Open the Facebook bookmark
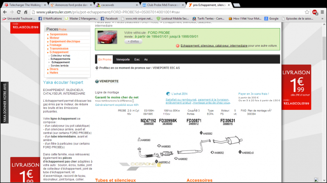327x183 pixels. point(109,18)
